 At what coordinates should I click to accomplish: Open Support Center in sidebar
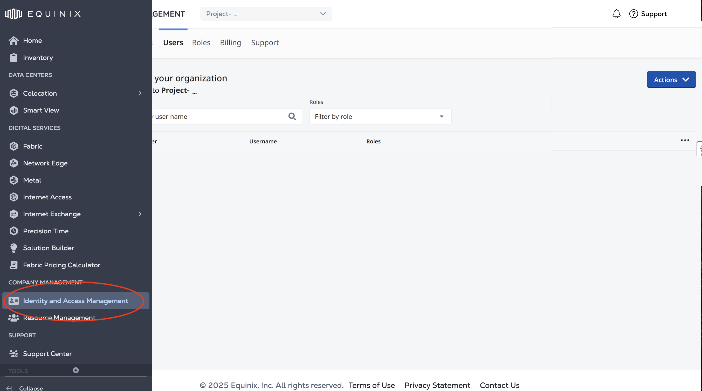(76, 354)
